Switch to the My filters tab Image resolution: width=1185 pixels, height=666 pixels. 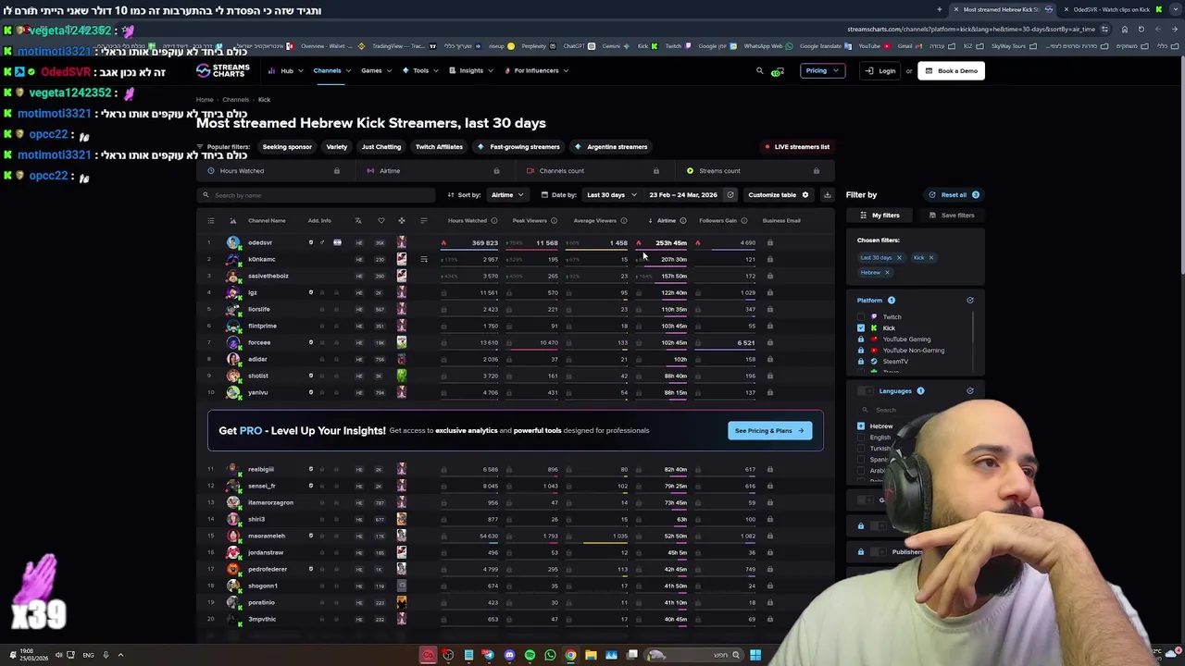coord(879,216)
